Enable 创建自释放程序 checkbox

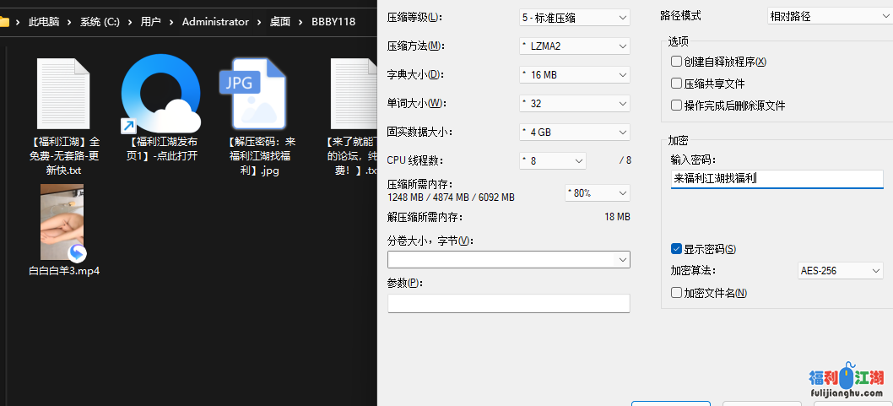(x=676, y=62)
